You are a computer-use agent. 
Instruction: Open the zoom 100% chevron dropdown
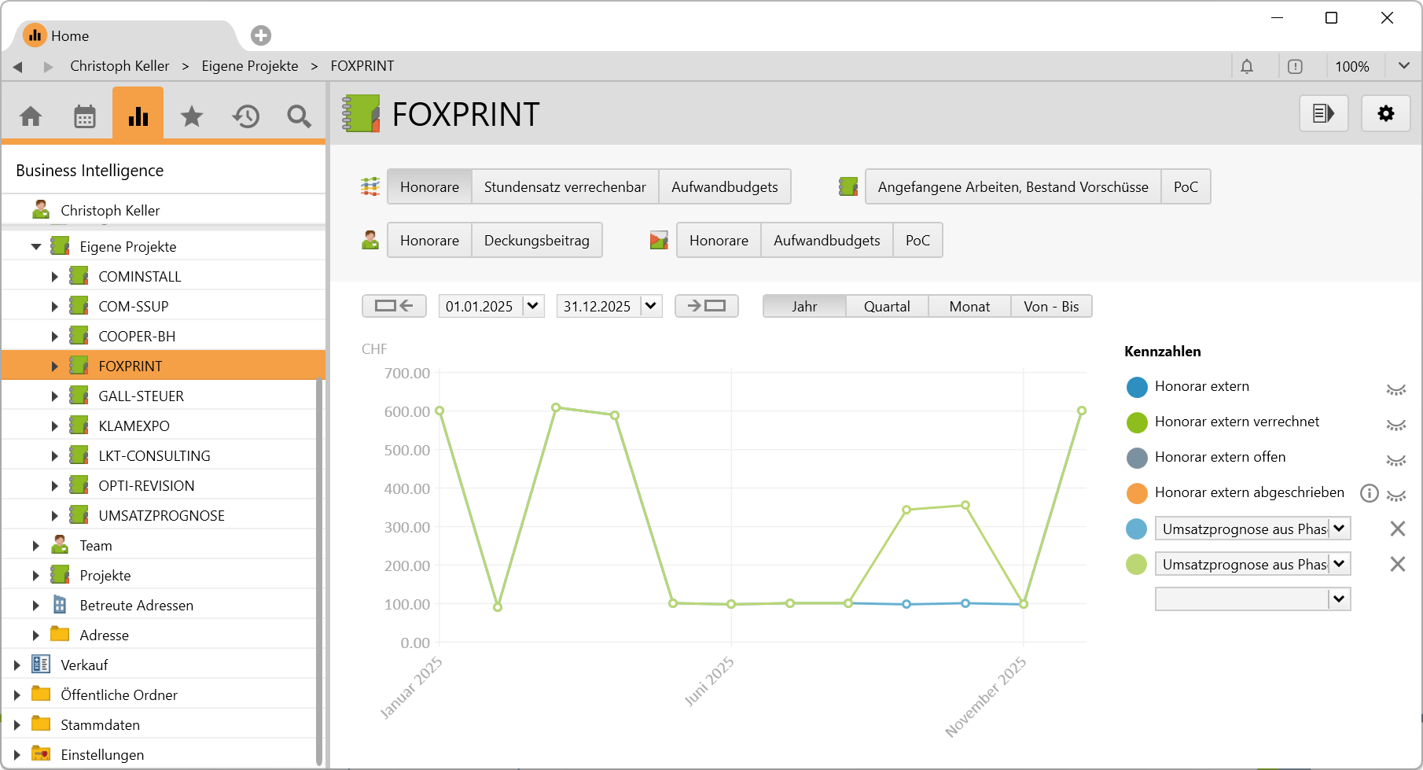coord(1404,66)
